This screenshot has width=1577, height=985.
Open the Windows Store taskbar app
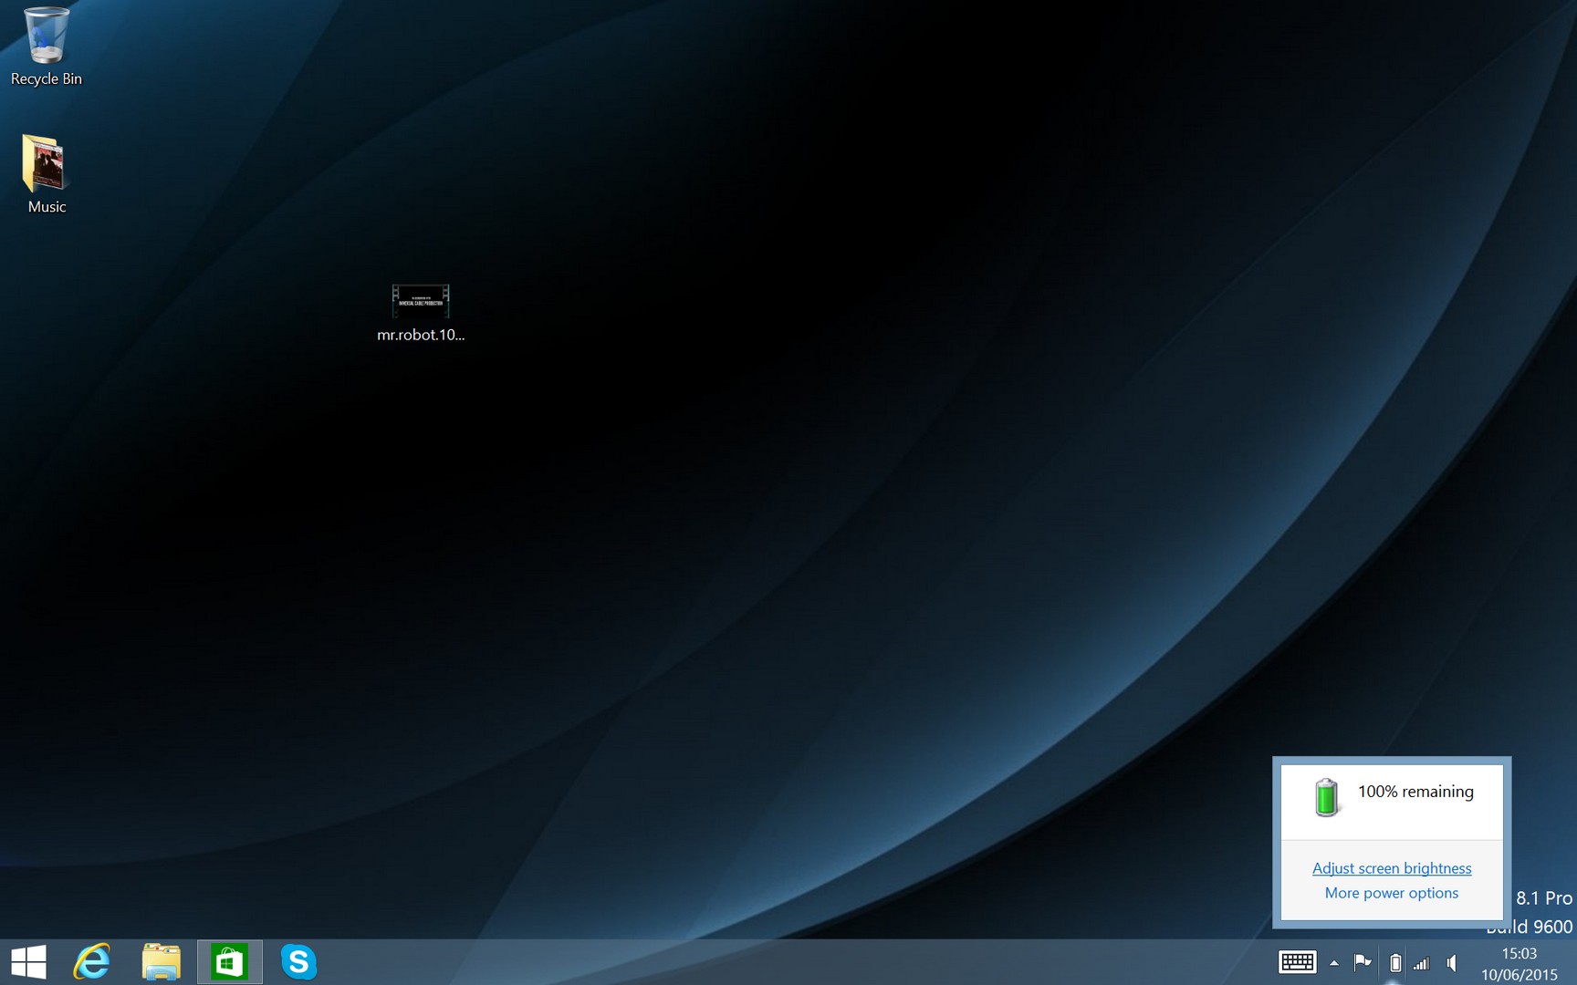click(229, 962)
